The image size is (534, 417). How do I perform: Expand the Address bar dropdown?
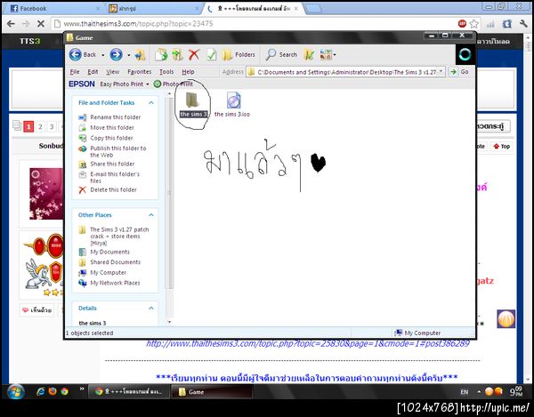click(441, 72)
